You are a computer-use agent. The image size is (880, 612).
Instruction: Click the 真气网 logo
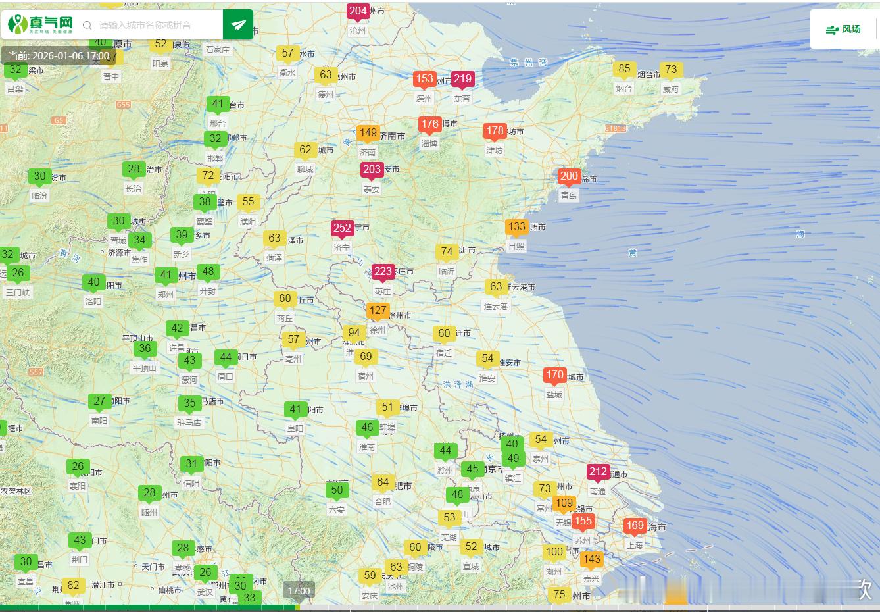point(41,25)
